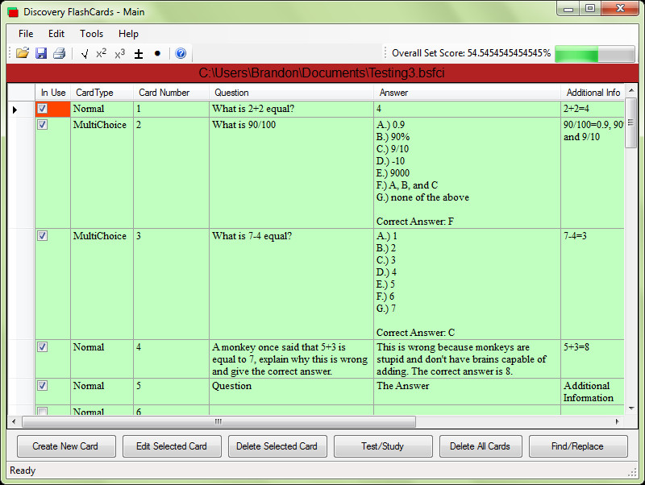645x485 pixels.
Task: Select answer cell with 'Correct Answer: F'
Action: tap(467, 172)
